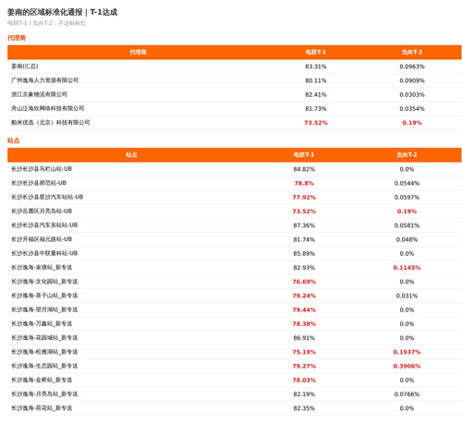Click the value '82.93%'
Image resolution: width=462 pixels, height=423 pixels.
click(x=304, y=268)
